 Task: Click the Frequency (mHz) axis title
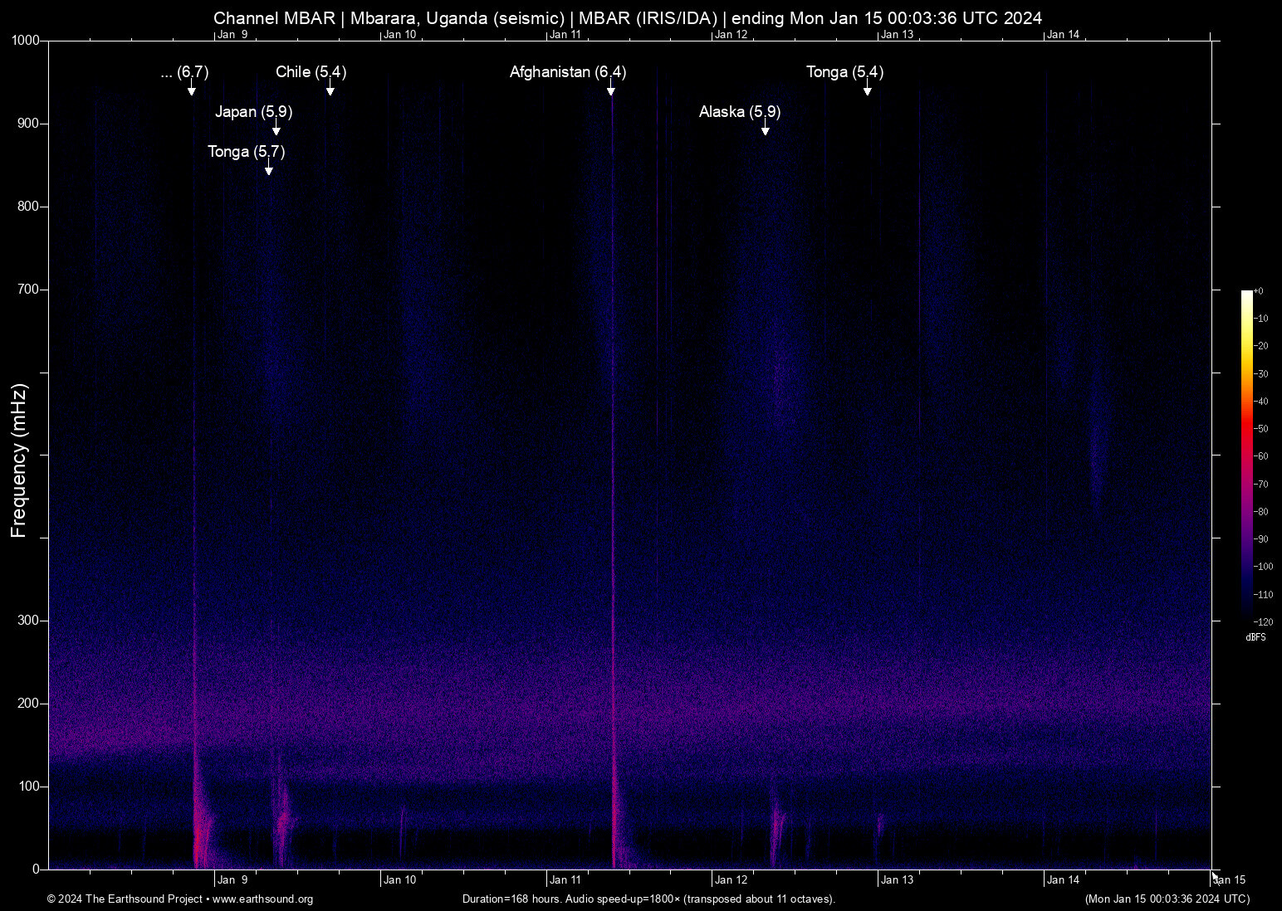tap(19, 460)
